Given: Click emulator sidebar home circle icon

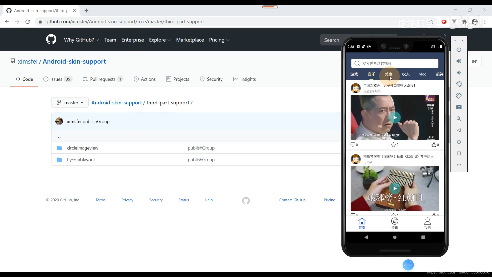Looking at the screenshot, I should pyautogui.click(x=459, y=142).
